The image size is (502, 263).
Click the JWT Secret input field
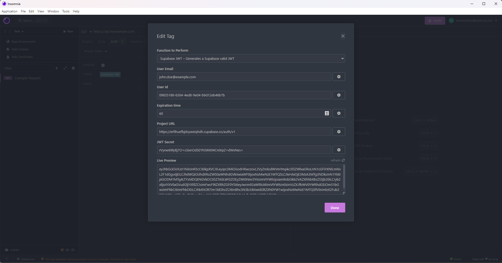pos(244,150)
